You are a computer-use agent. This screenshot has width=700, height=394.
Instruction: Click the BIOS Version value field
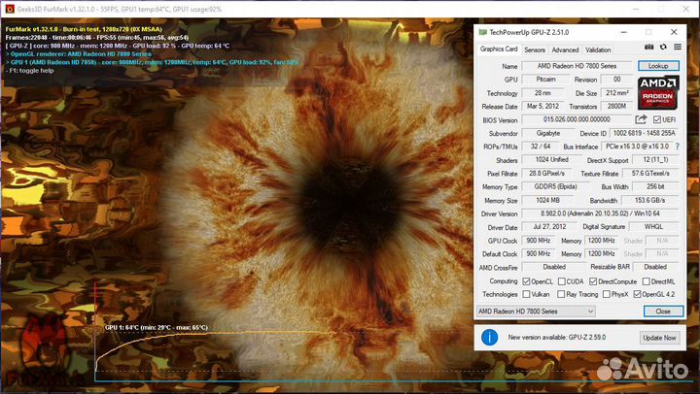(577, 119)
